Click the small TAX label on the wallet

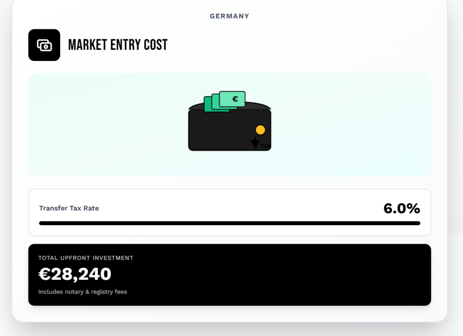(x=265, y=146)
